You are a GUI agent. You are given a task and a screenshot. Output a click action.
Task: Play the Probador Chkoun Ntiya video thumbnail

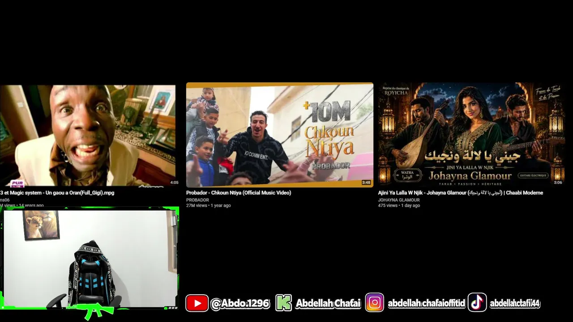coord(280,135)
